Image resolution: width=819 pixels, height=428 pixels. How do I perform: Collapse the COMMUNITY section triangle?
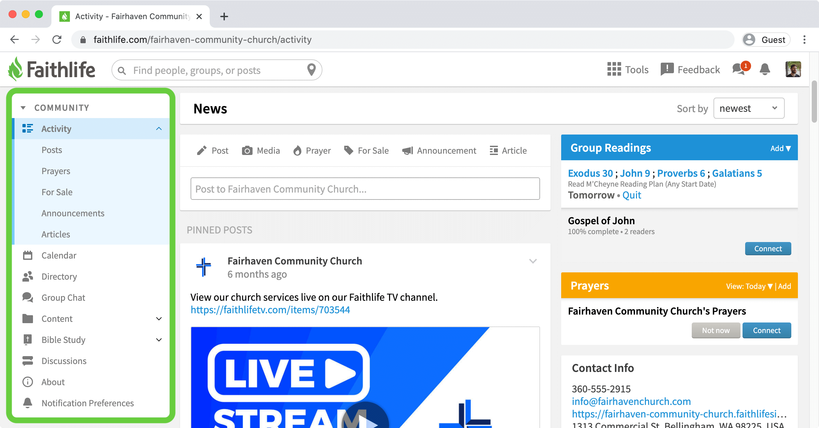coord(23,108)
